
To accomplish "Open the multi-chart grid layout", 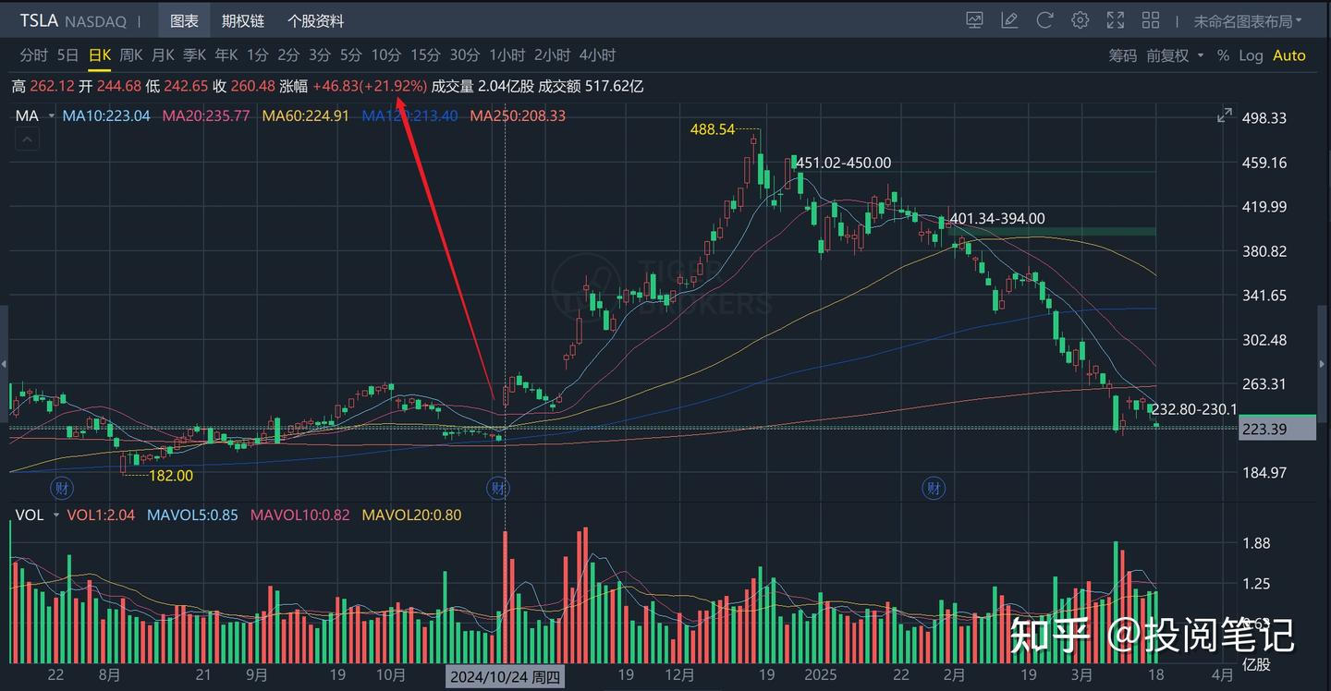I will click(x=1151, y=20).
